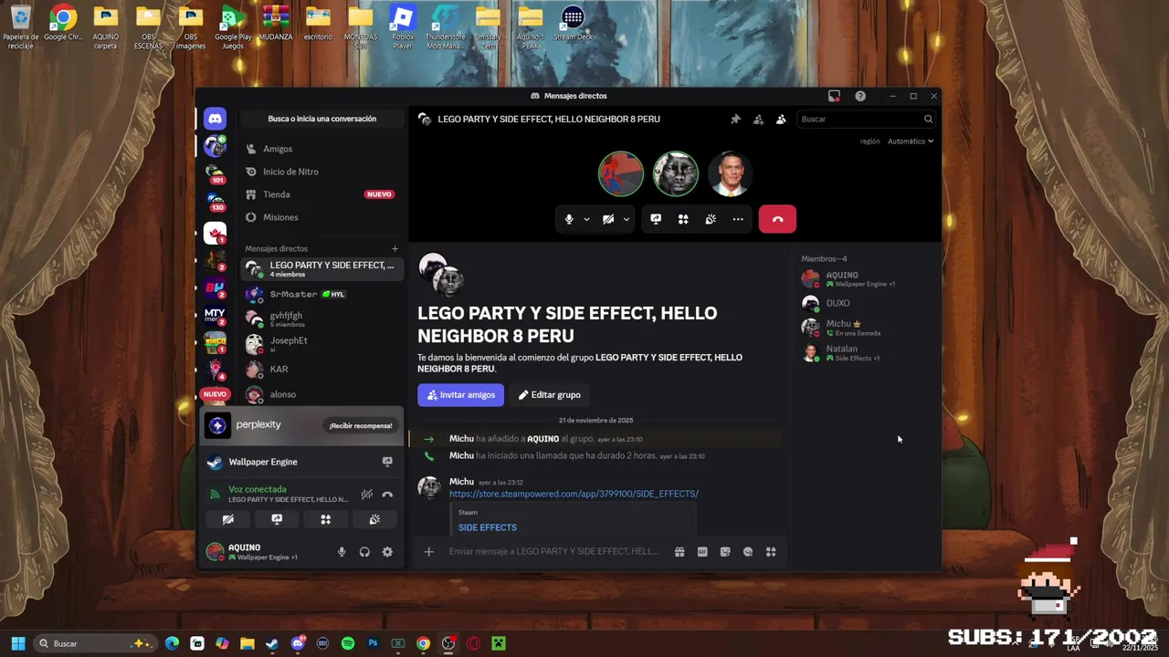Hang up with the red disconnect button
Viewport: 1169px width, 657px height.
pos(777,219)
